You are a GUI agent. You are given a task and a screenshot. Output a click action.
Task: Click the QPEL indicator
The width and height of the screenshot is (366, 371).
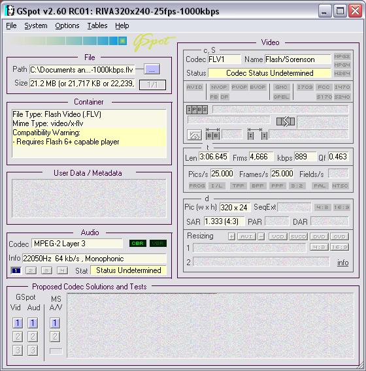coord(281,97)
